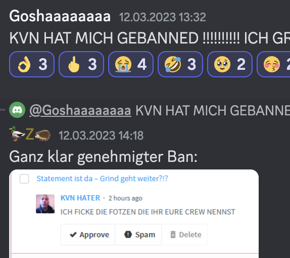Mark the comment as Spam

pos(138,235)
